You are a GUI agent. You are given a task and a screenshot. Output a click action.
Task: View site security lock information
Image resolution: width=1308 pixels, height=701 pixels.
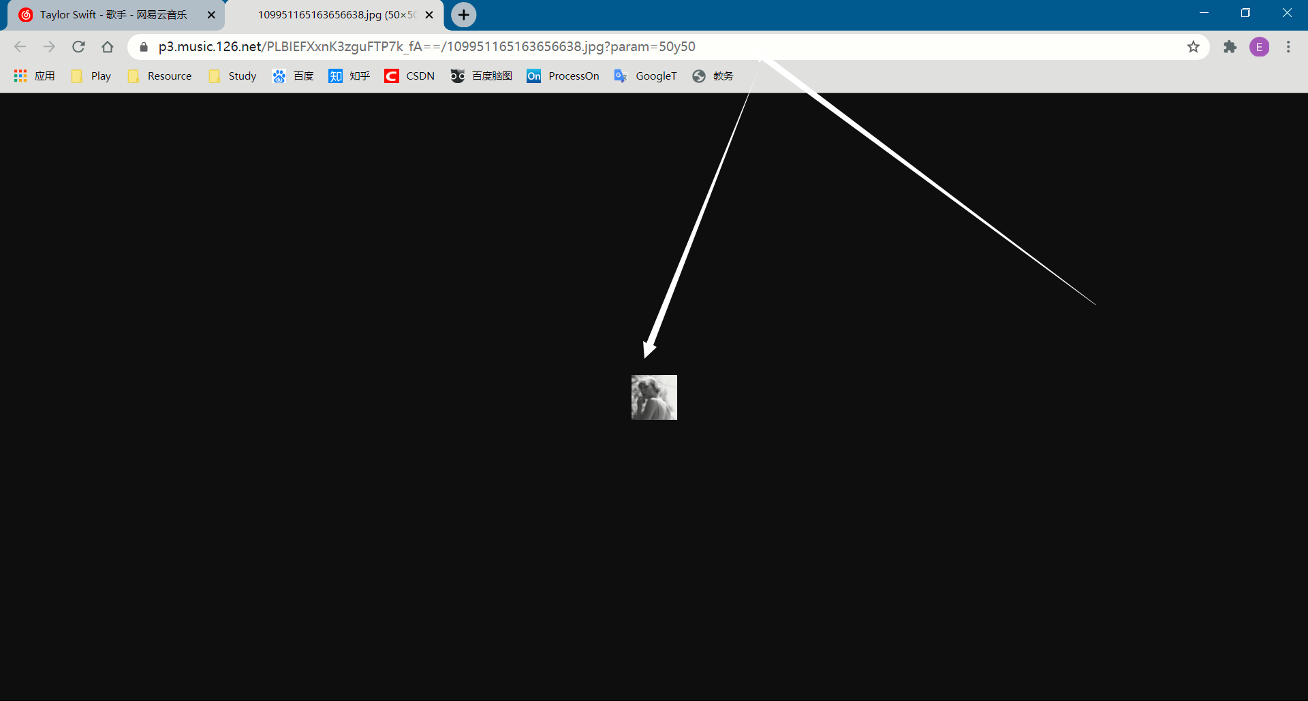click(x=144, y=46)
